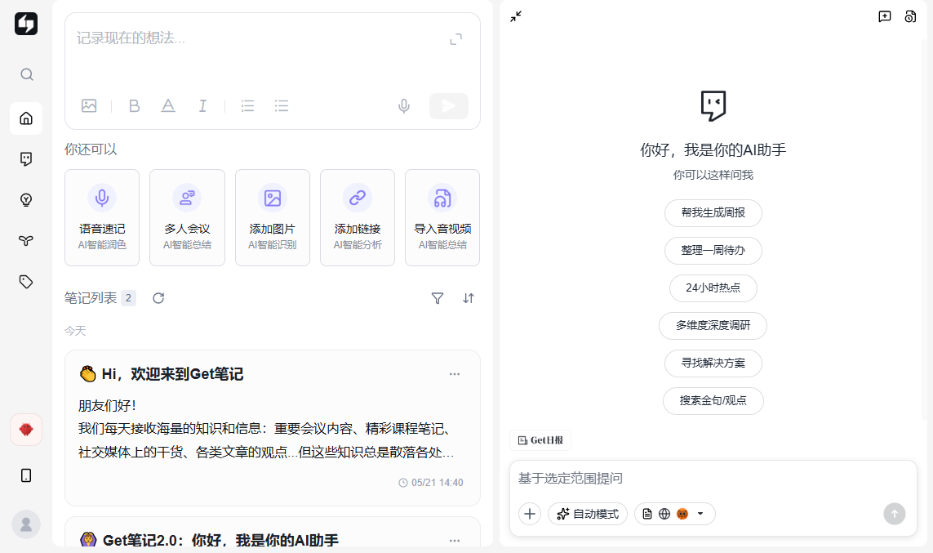Screen dimensions: 933x553
Task: Go to the home page sidebar icon
Action: point(26,118)
